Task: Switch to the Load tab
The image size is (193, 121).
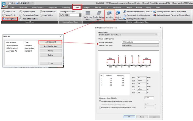Action: coord(77,7)
